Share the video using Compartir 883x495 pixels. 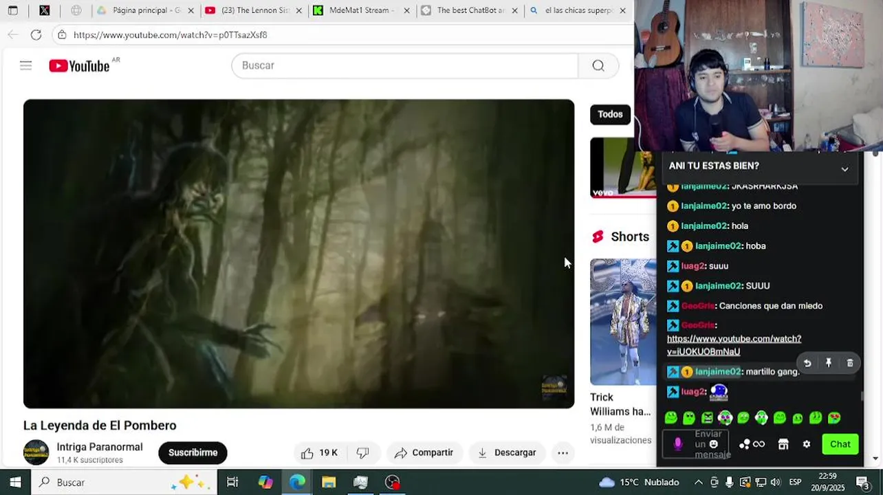(x=424, y=452)
